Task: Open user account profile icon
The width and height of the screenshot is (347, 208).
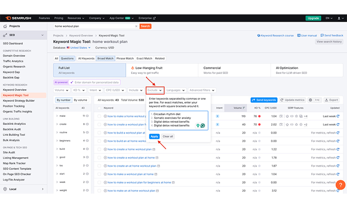Action: click(339, 18)
